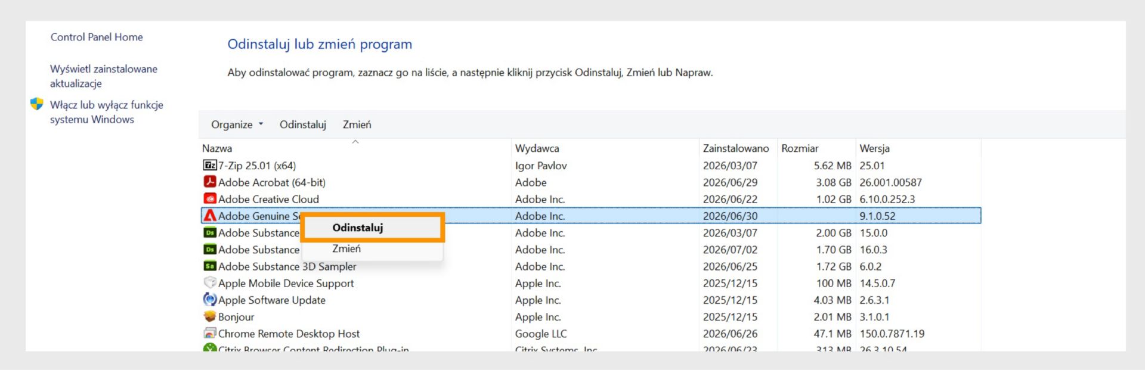Click the Adobe Creative Cloud icon
The height and width of the screenshot is (370, 1145).
click(x=209, y=198)
